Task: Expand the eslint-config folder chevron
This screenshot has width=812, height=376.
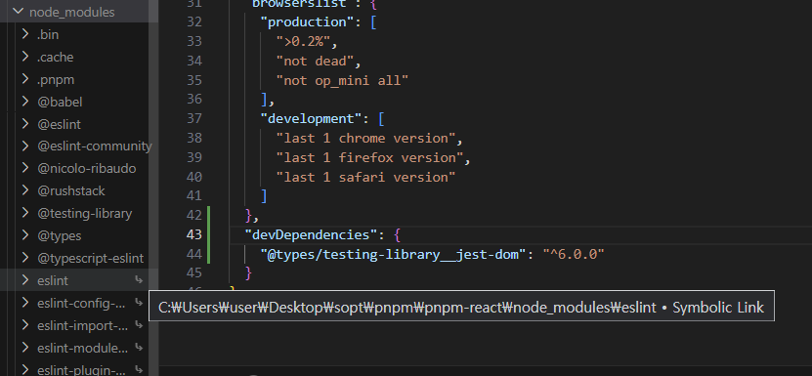Action: 25,302
